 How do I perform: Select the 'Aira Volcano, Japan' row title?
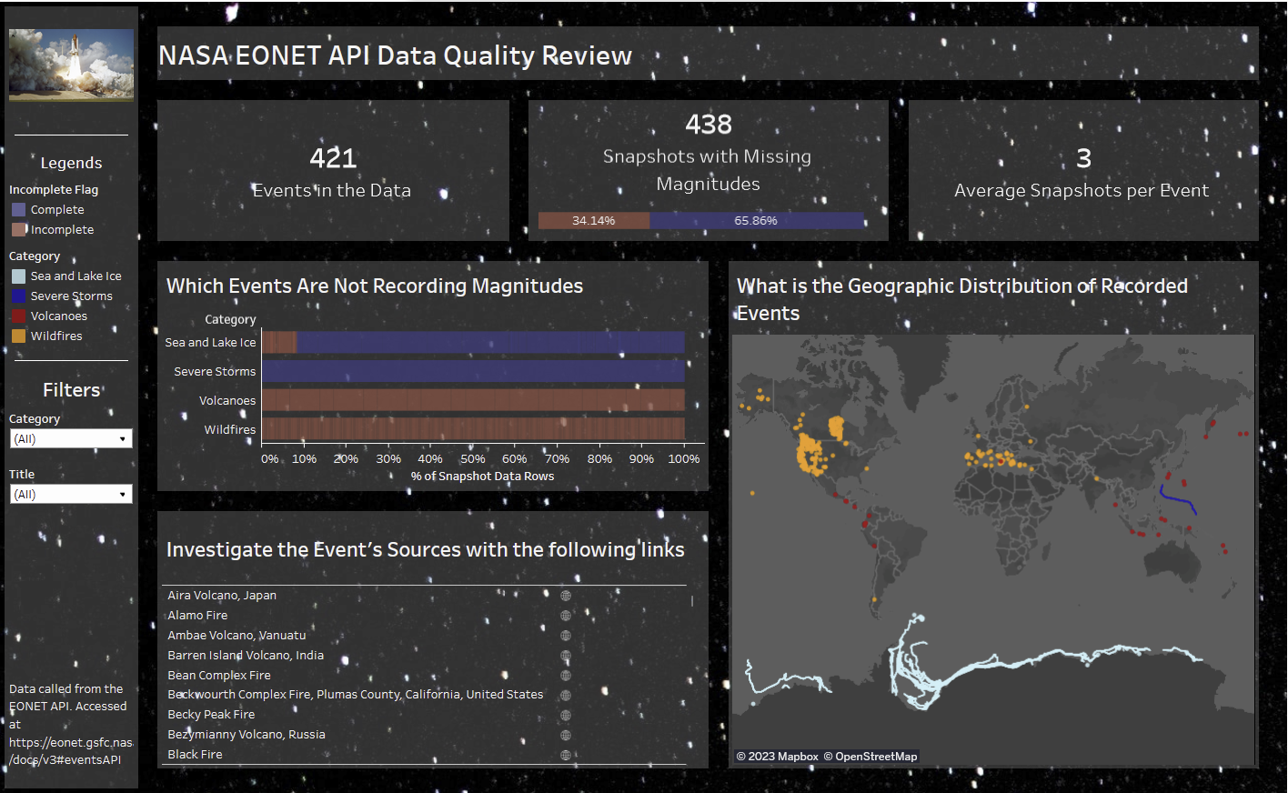coord(222,596)
